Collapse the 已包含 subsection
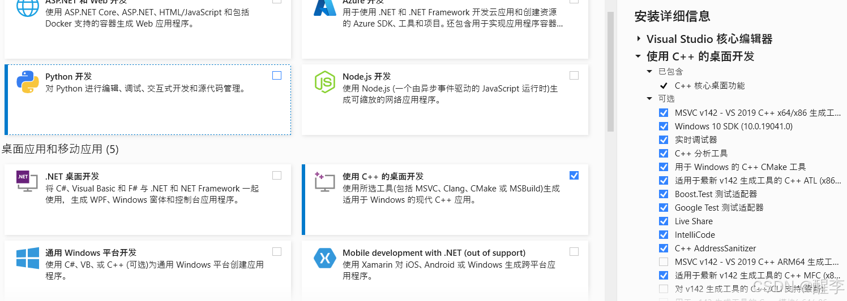The width and height of the screenshot is (847, 301). 650,72
